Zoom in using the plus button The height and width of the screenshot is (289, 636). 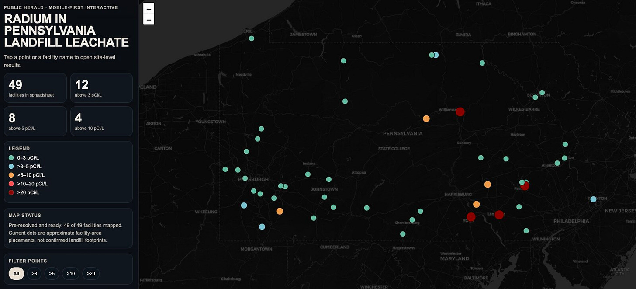coord(149,8)
